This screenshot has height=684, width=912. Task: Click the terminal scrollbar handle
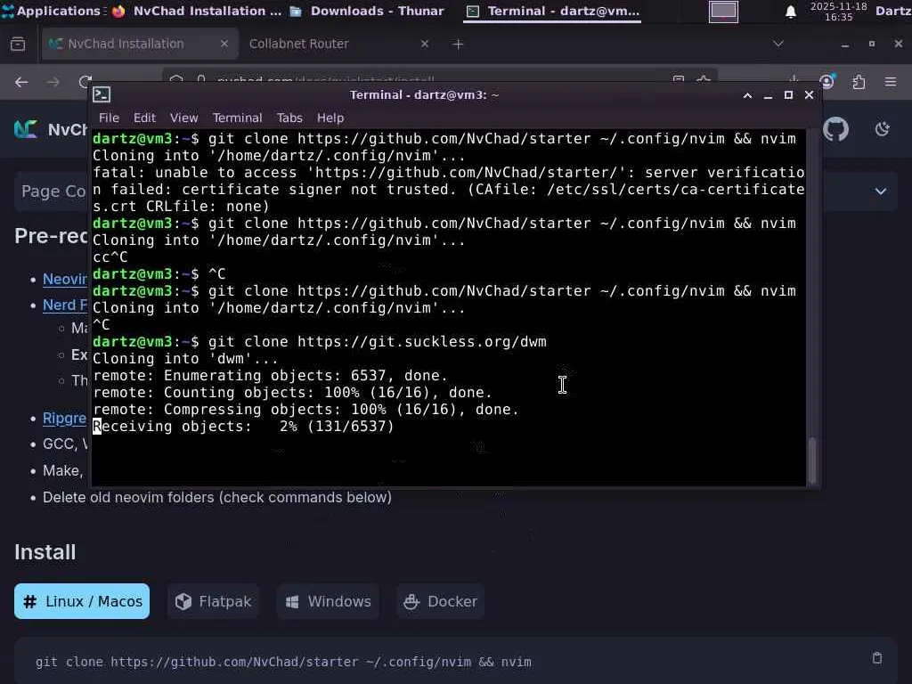(812, 459)
